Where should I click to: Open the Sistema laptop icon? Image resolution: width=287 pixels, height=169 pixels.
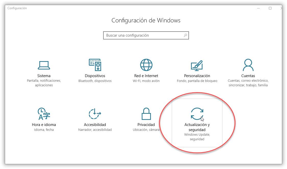(44, 65)
